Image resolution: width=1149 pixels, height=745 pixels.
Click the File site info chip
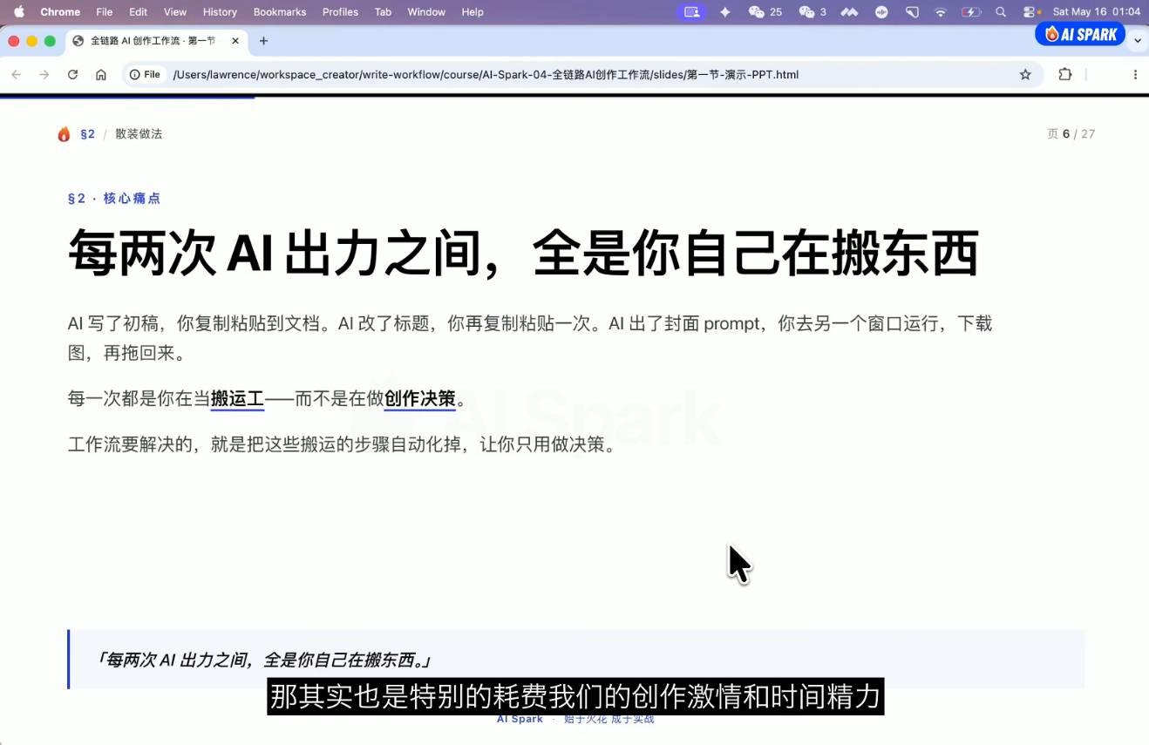click(146, 75)
